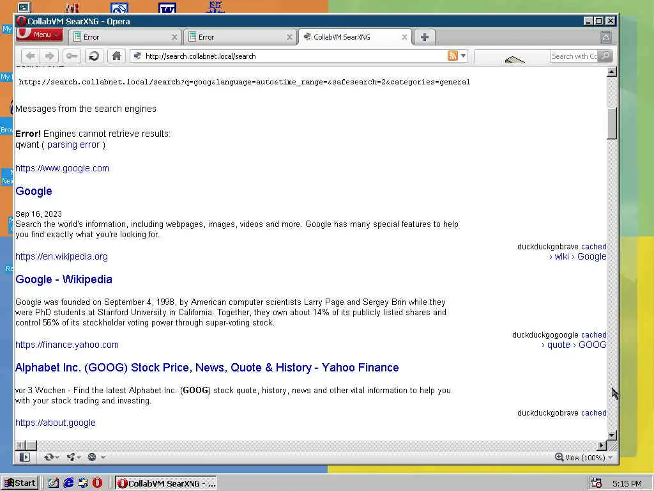Click the password wand key icon
This screenshot has height=491, width=654.
click(x=72, y=56)
